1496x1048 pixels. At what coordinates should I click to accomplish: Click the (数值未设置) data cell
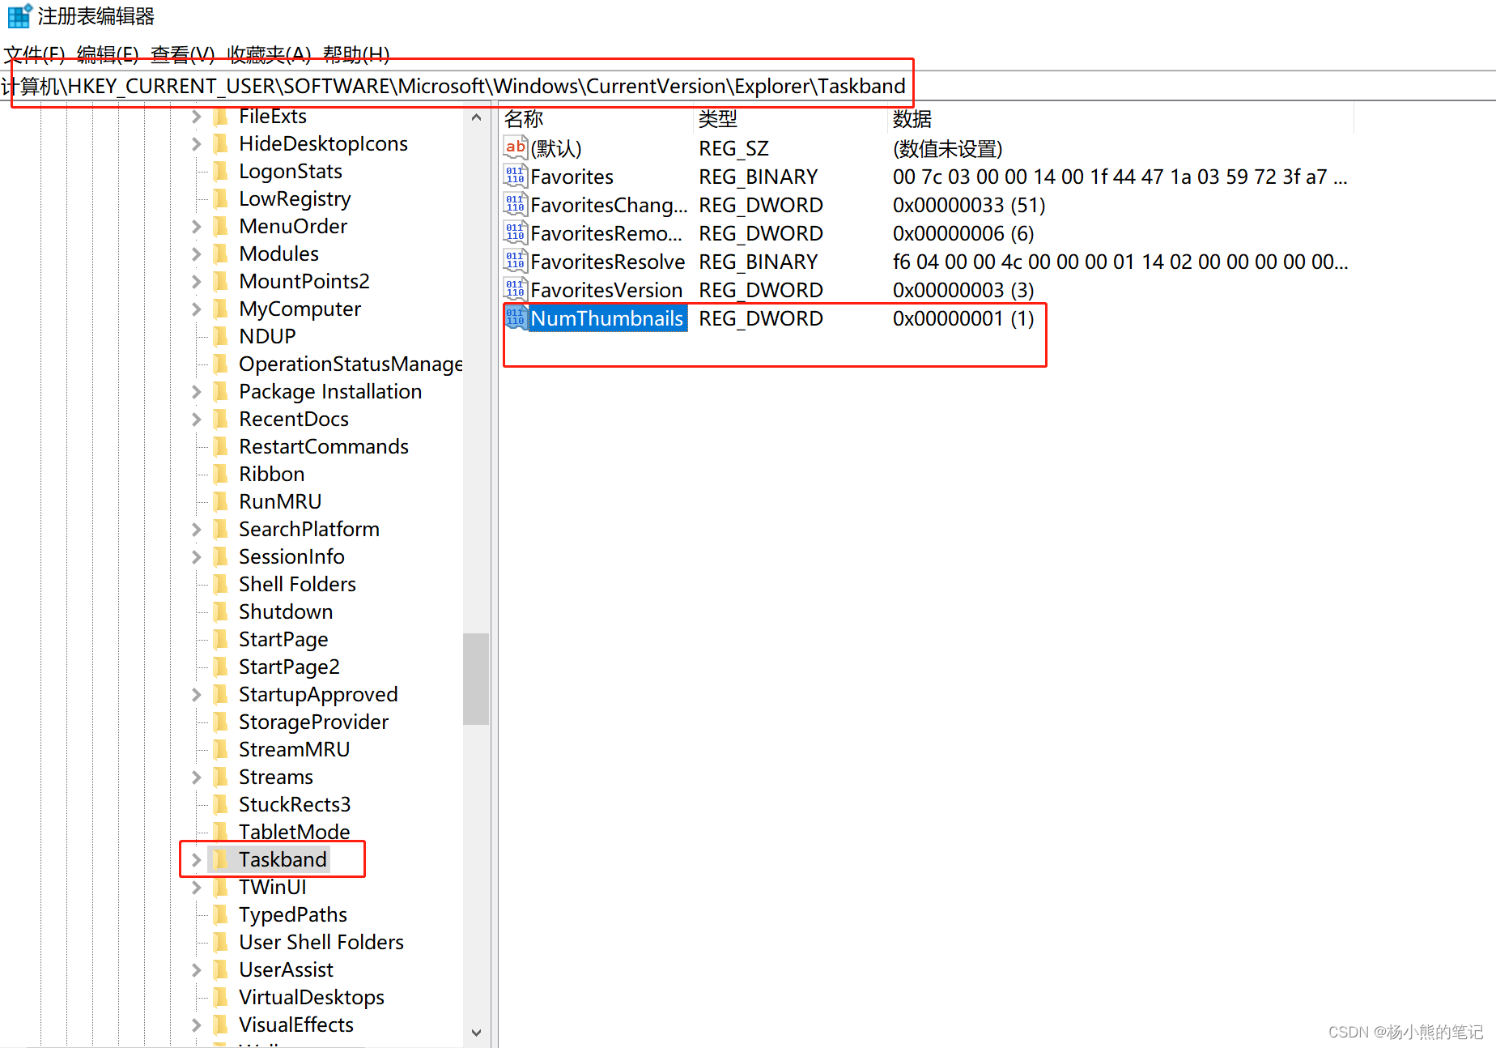pos(947,148)
